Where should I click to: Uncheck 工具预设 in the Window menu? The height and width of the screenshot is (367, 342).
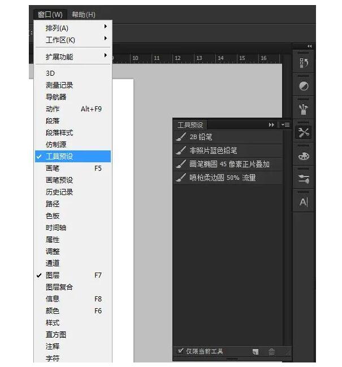[73, 156]
